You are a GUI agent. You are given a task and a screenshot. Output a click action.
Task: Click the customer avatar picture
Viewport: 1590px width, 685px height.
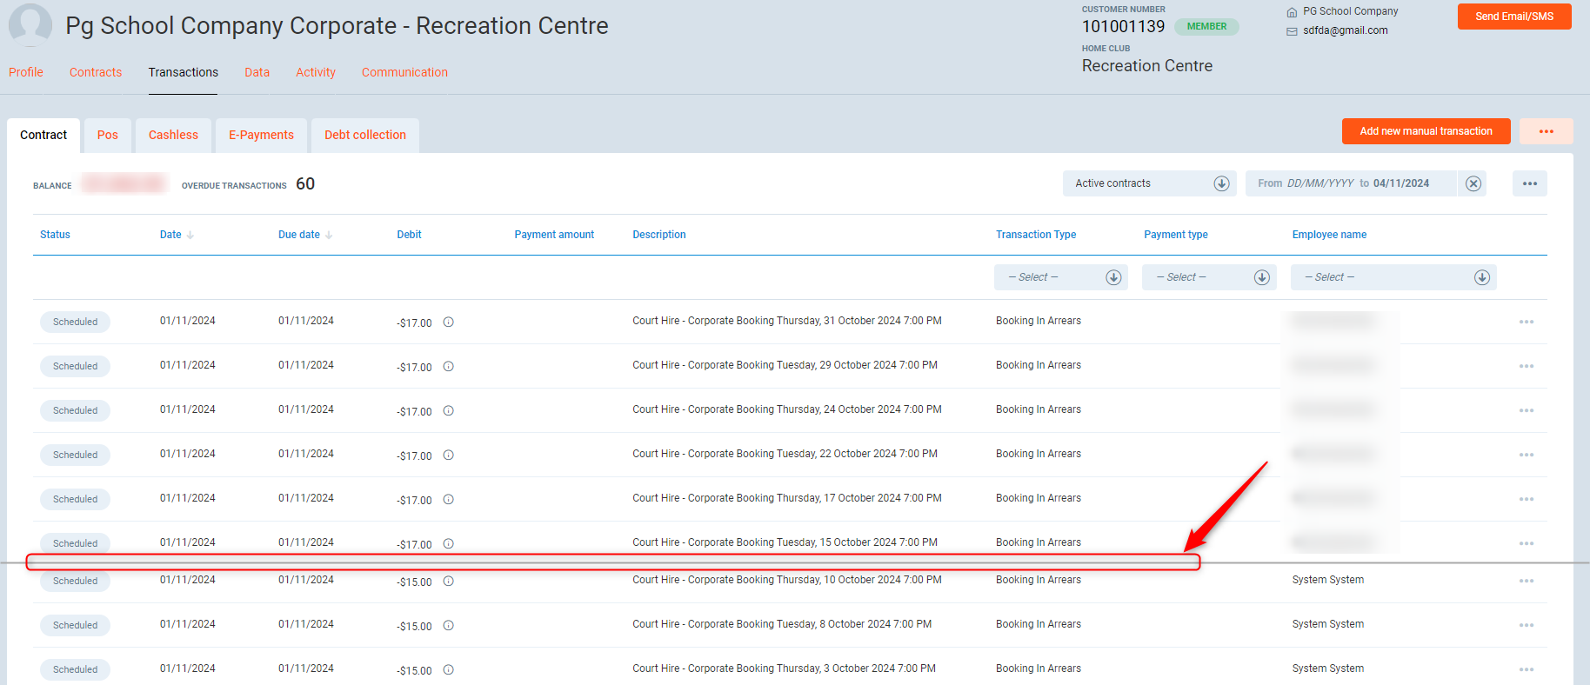click(30, 24)
